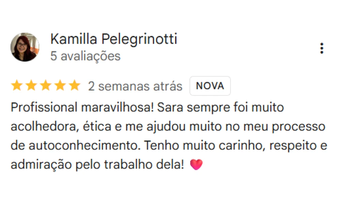This screenshot has height=205, width=341.
Task: Click the '2 semanas atrás' timestamp
Action: pos(135,86)
